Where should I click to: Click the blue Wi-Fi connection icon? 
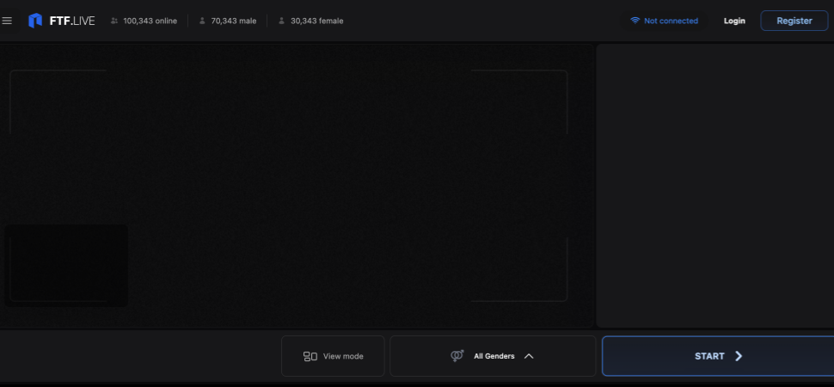635,21
